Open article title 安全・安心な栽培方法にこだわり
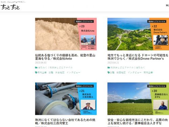The width and height of the screenshot is (169, 127). (138, 122)
